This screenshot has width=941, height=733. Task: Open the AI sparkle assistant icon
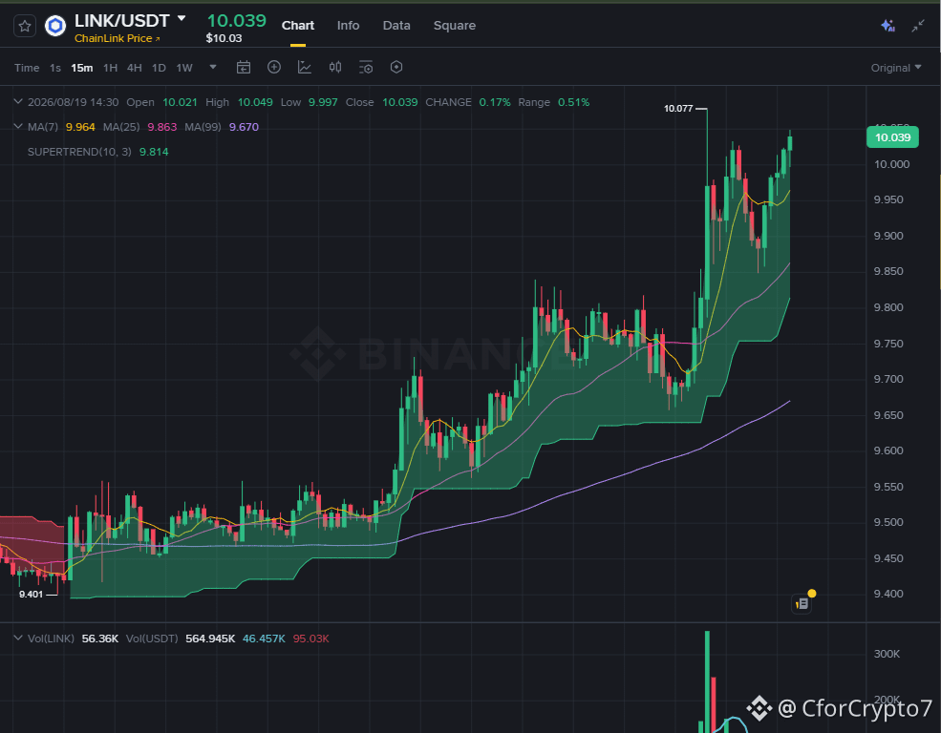point(888,26)
